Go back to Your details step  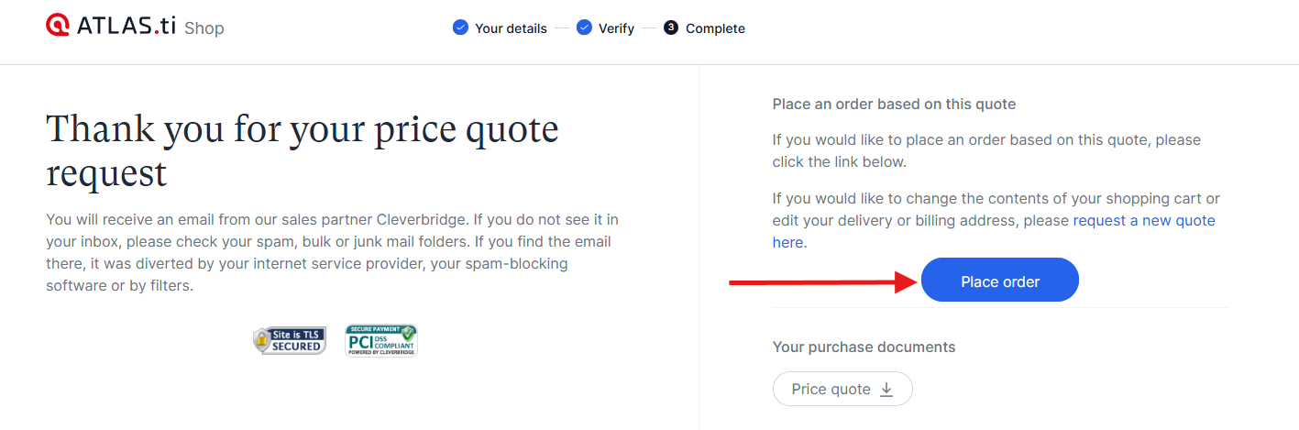511,28
